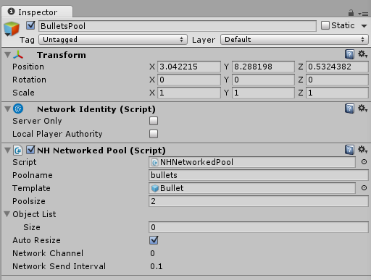Open Network Identity help reference icon
The height and width of the screenshot is (280, 371).
coord(349,109)
